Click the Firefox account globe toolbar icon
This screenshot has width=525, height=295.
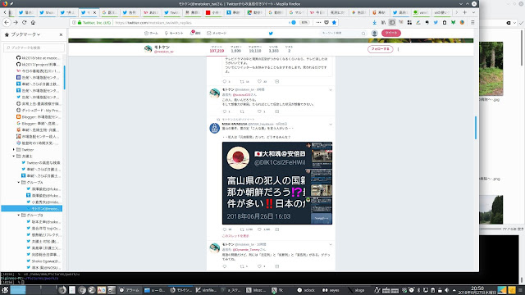point(462,22)
